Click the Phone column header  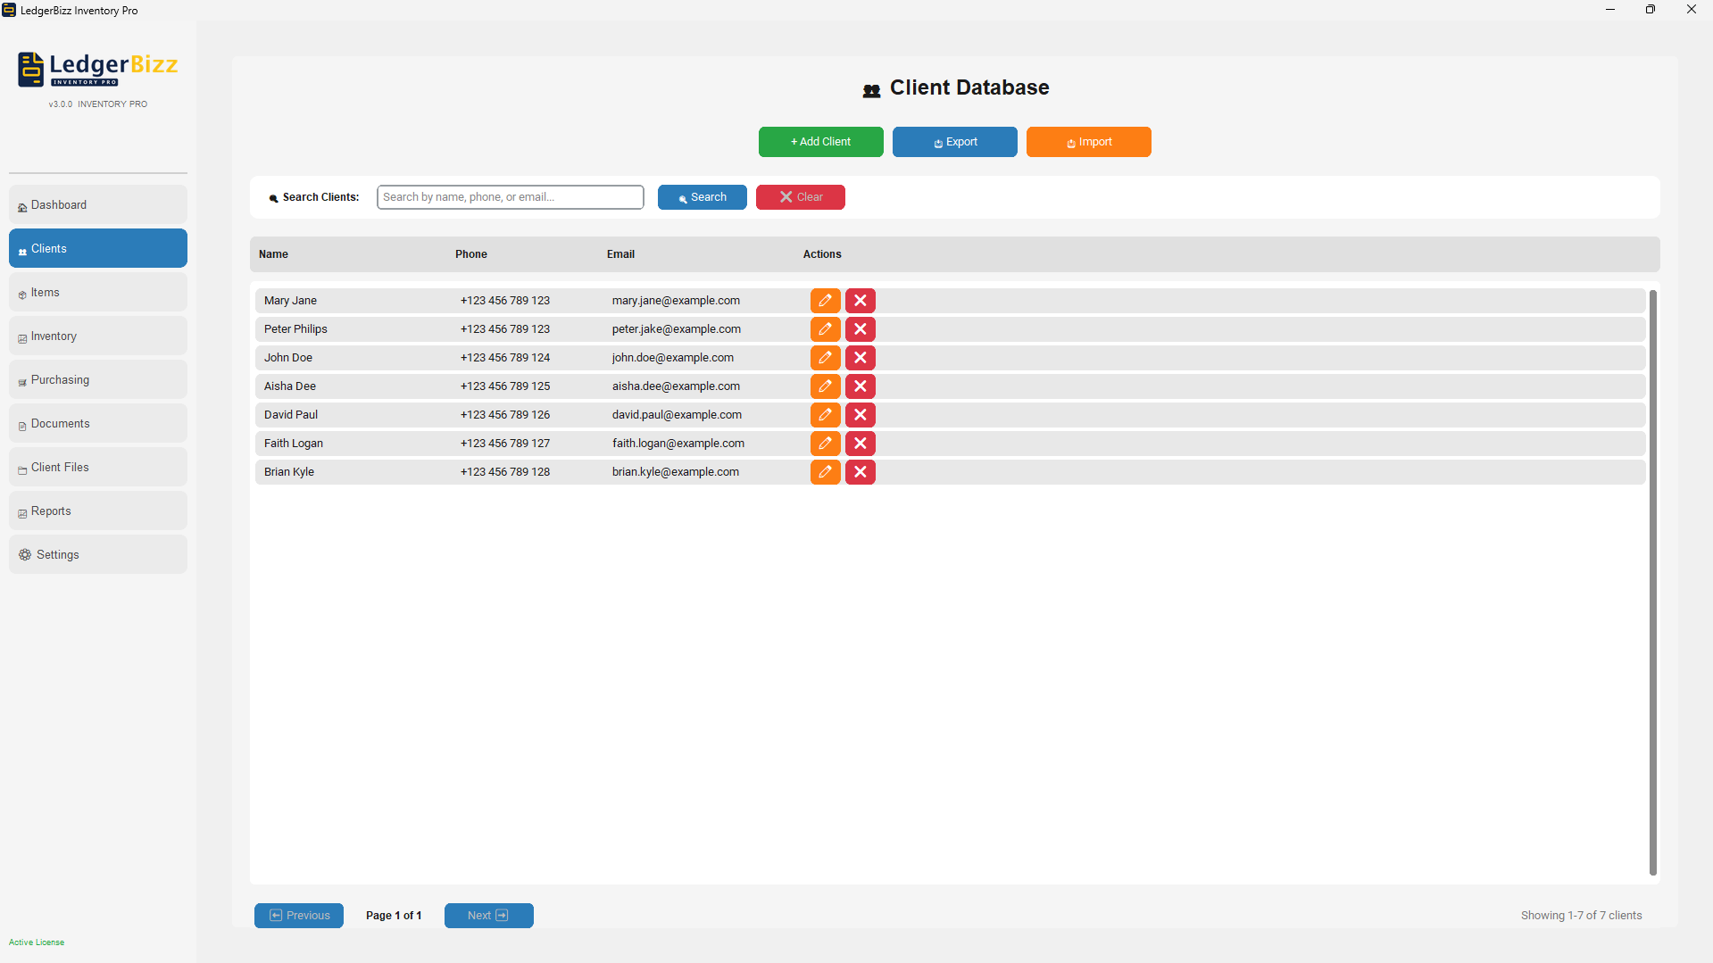[x=470, y=254]
